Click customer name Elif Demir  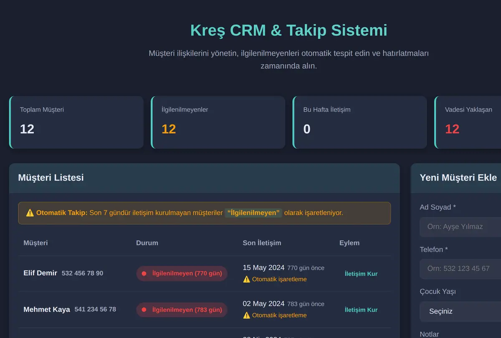[40, 273]
